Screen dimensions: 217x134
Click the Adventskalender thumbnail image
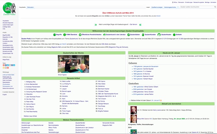pyautogui.click(x=134, y=132)
